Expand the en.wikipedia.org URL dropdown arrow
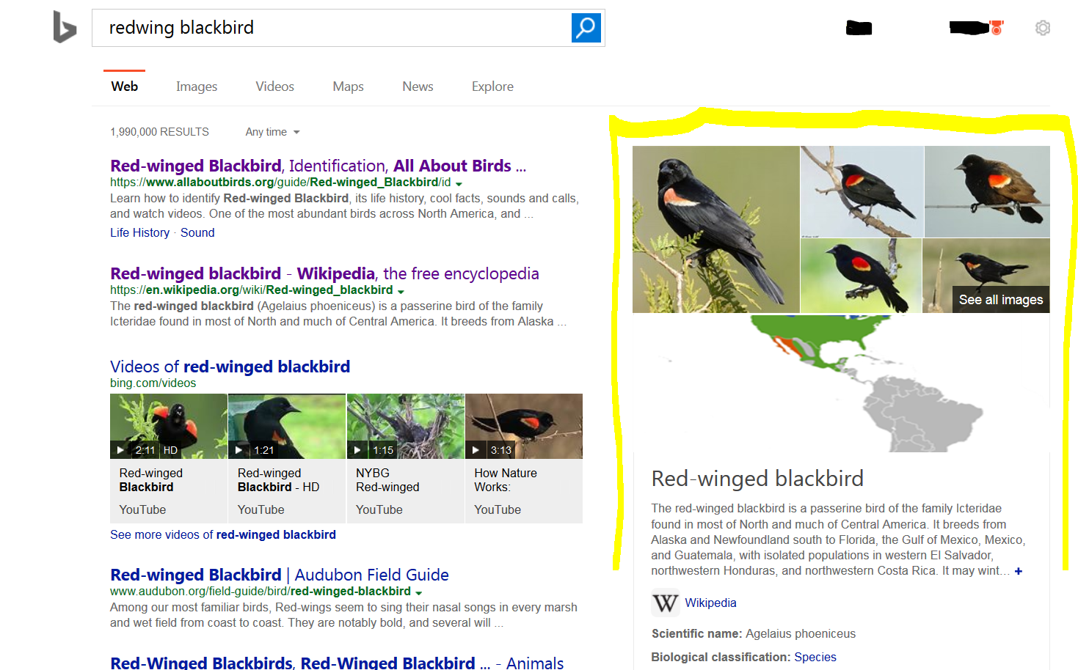 [x=401, y=291]
